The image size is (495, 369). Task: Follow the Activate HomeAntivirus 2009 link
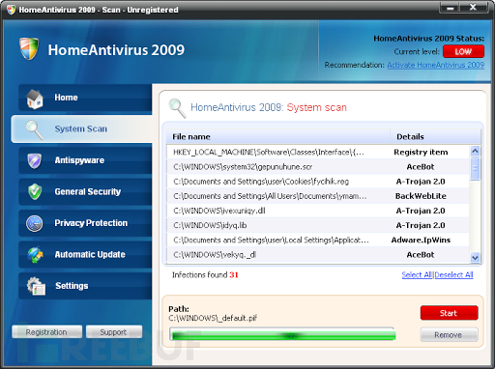pos(436,65)
